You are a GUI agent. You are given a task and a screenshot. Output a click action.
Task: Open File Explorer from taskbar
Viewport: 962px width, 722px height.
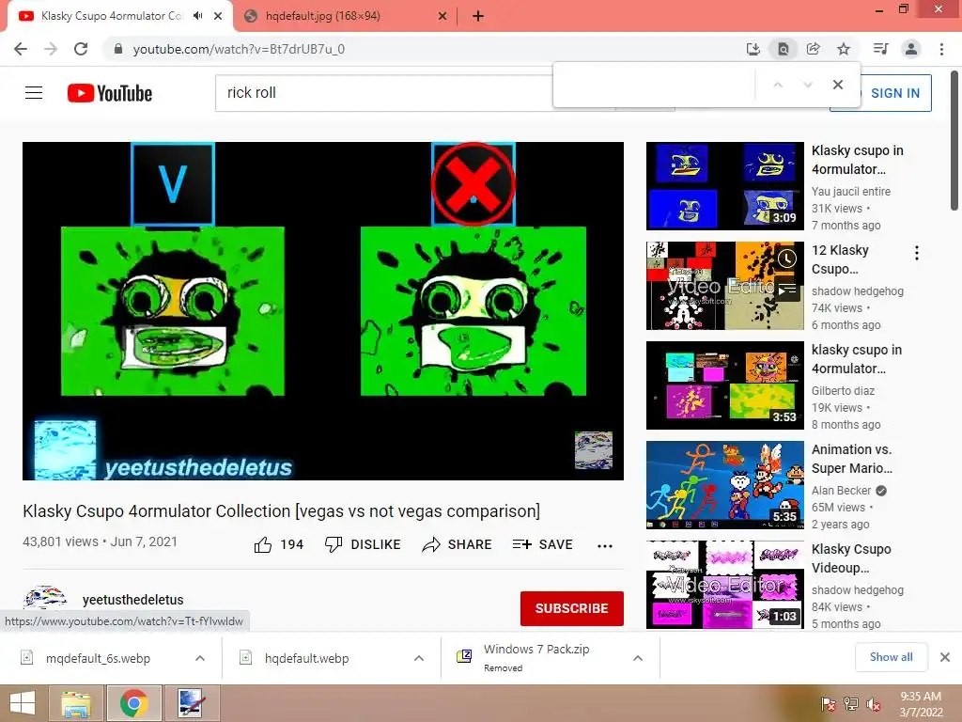coord(76,703)
